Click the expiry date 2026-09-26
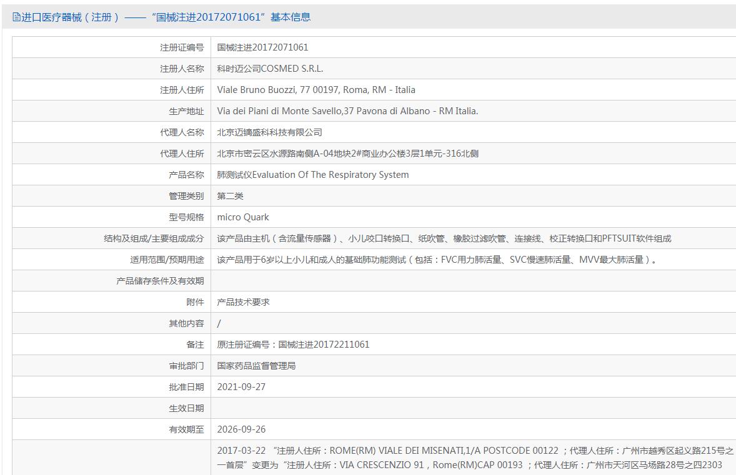The height and width of the screenshot is (475, 736). 241,429
